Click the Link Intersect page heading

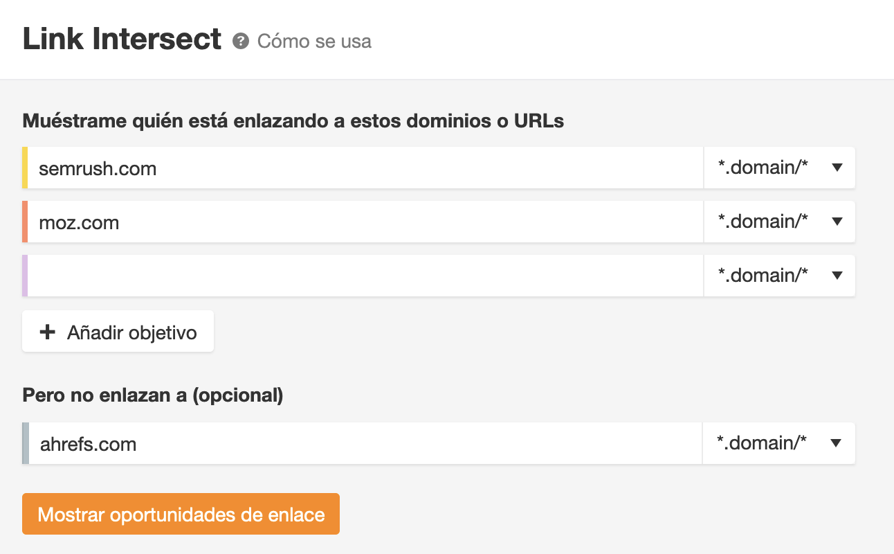click(122, 39)
